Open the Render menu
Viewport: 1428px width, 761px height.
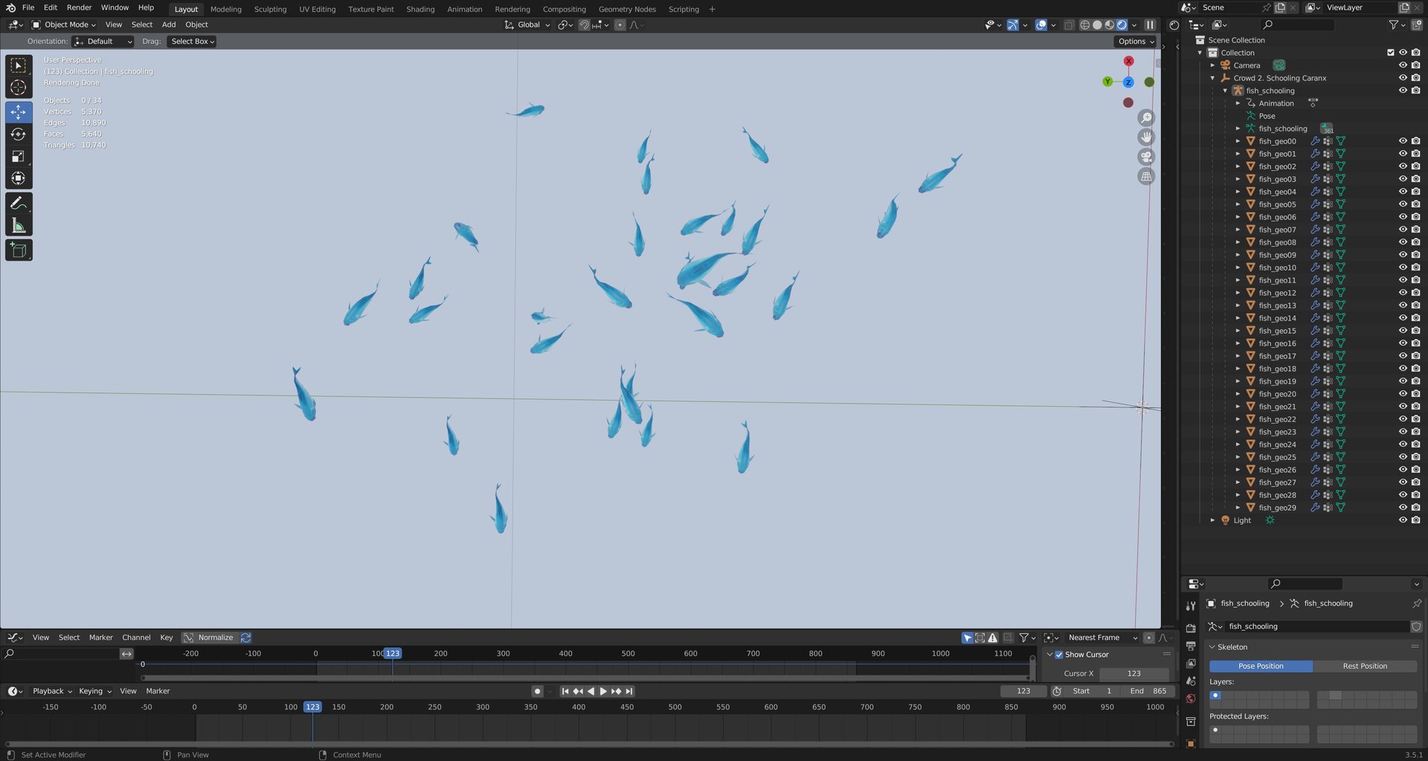79,7
